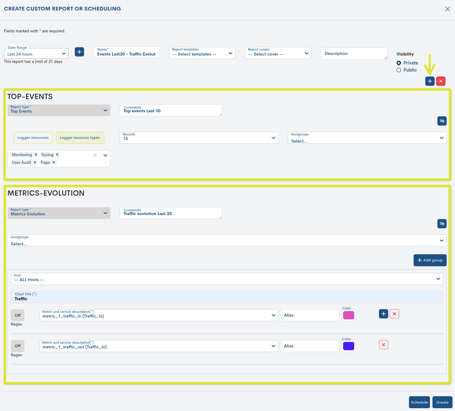This screenshot has height=411, width=455.
Task: Remove the Syslog tag from the selection
Action: 57,155
